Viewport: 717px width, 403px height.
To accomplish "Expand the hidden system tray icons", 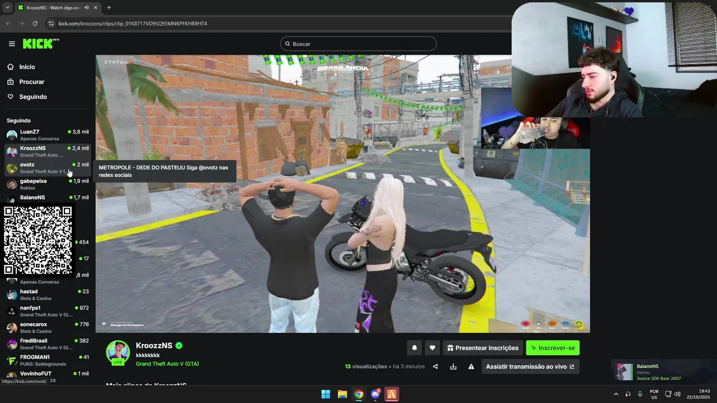I will click(x=616, y=394).
